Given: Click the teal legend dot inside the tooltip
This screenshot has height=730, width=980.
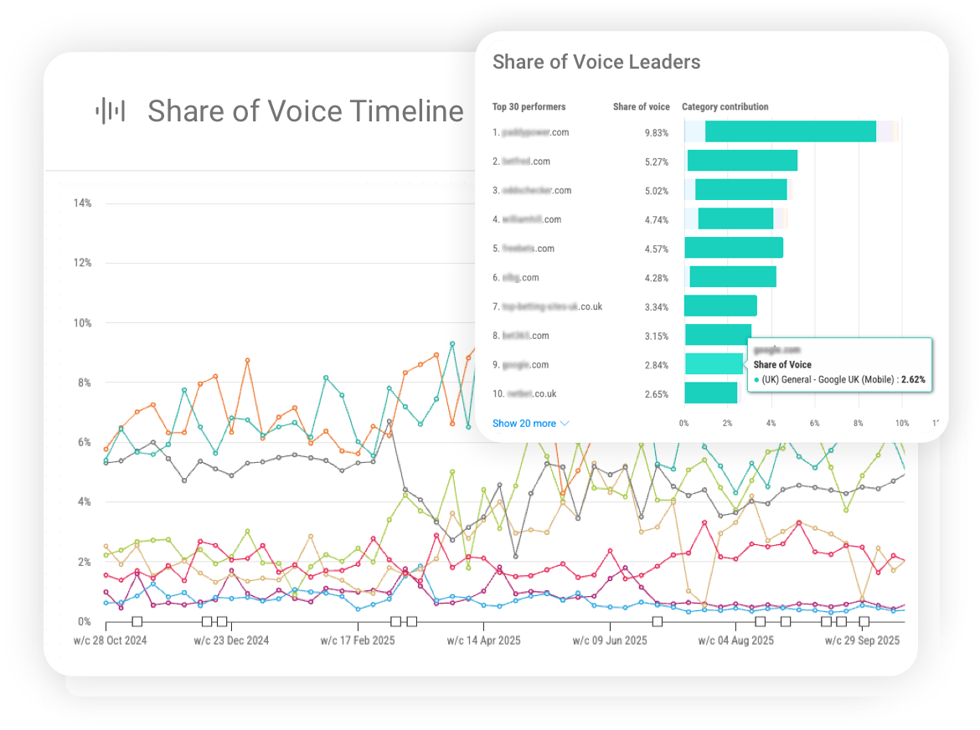Looking at the screenshot, I should tap(756, 379).
